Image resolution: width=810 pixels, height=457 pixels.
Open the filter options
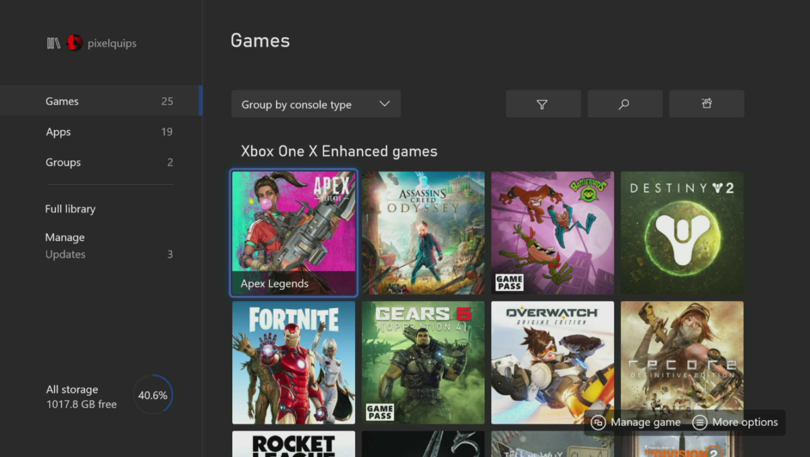click(x=543, y=103)
